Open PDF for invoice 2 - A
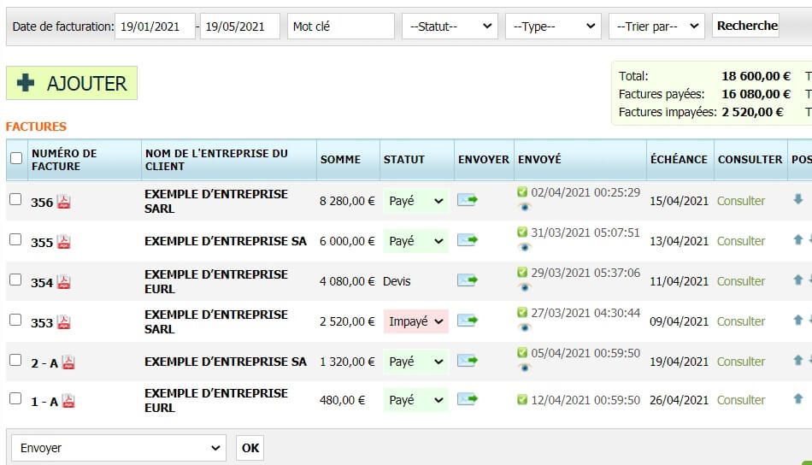This screenshot has height=465, width=812. pos(68,362)
